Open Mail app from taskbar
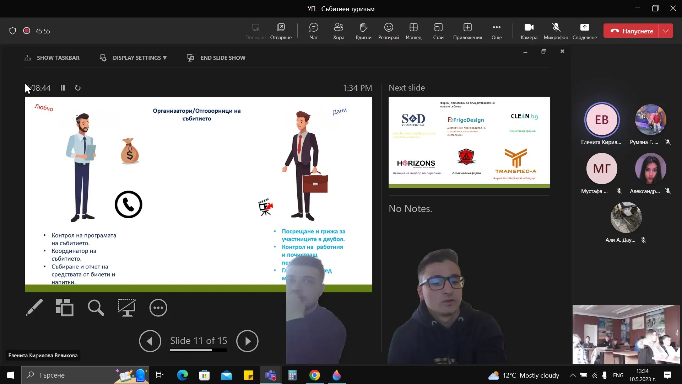 click(226, 375)
